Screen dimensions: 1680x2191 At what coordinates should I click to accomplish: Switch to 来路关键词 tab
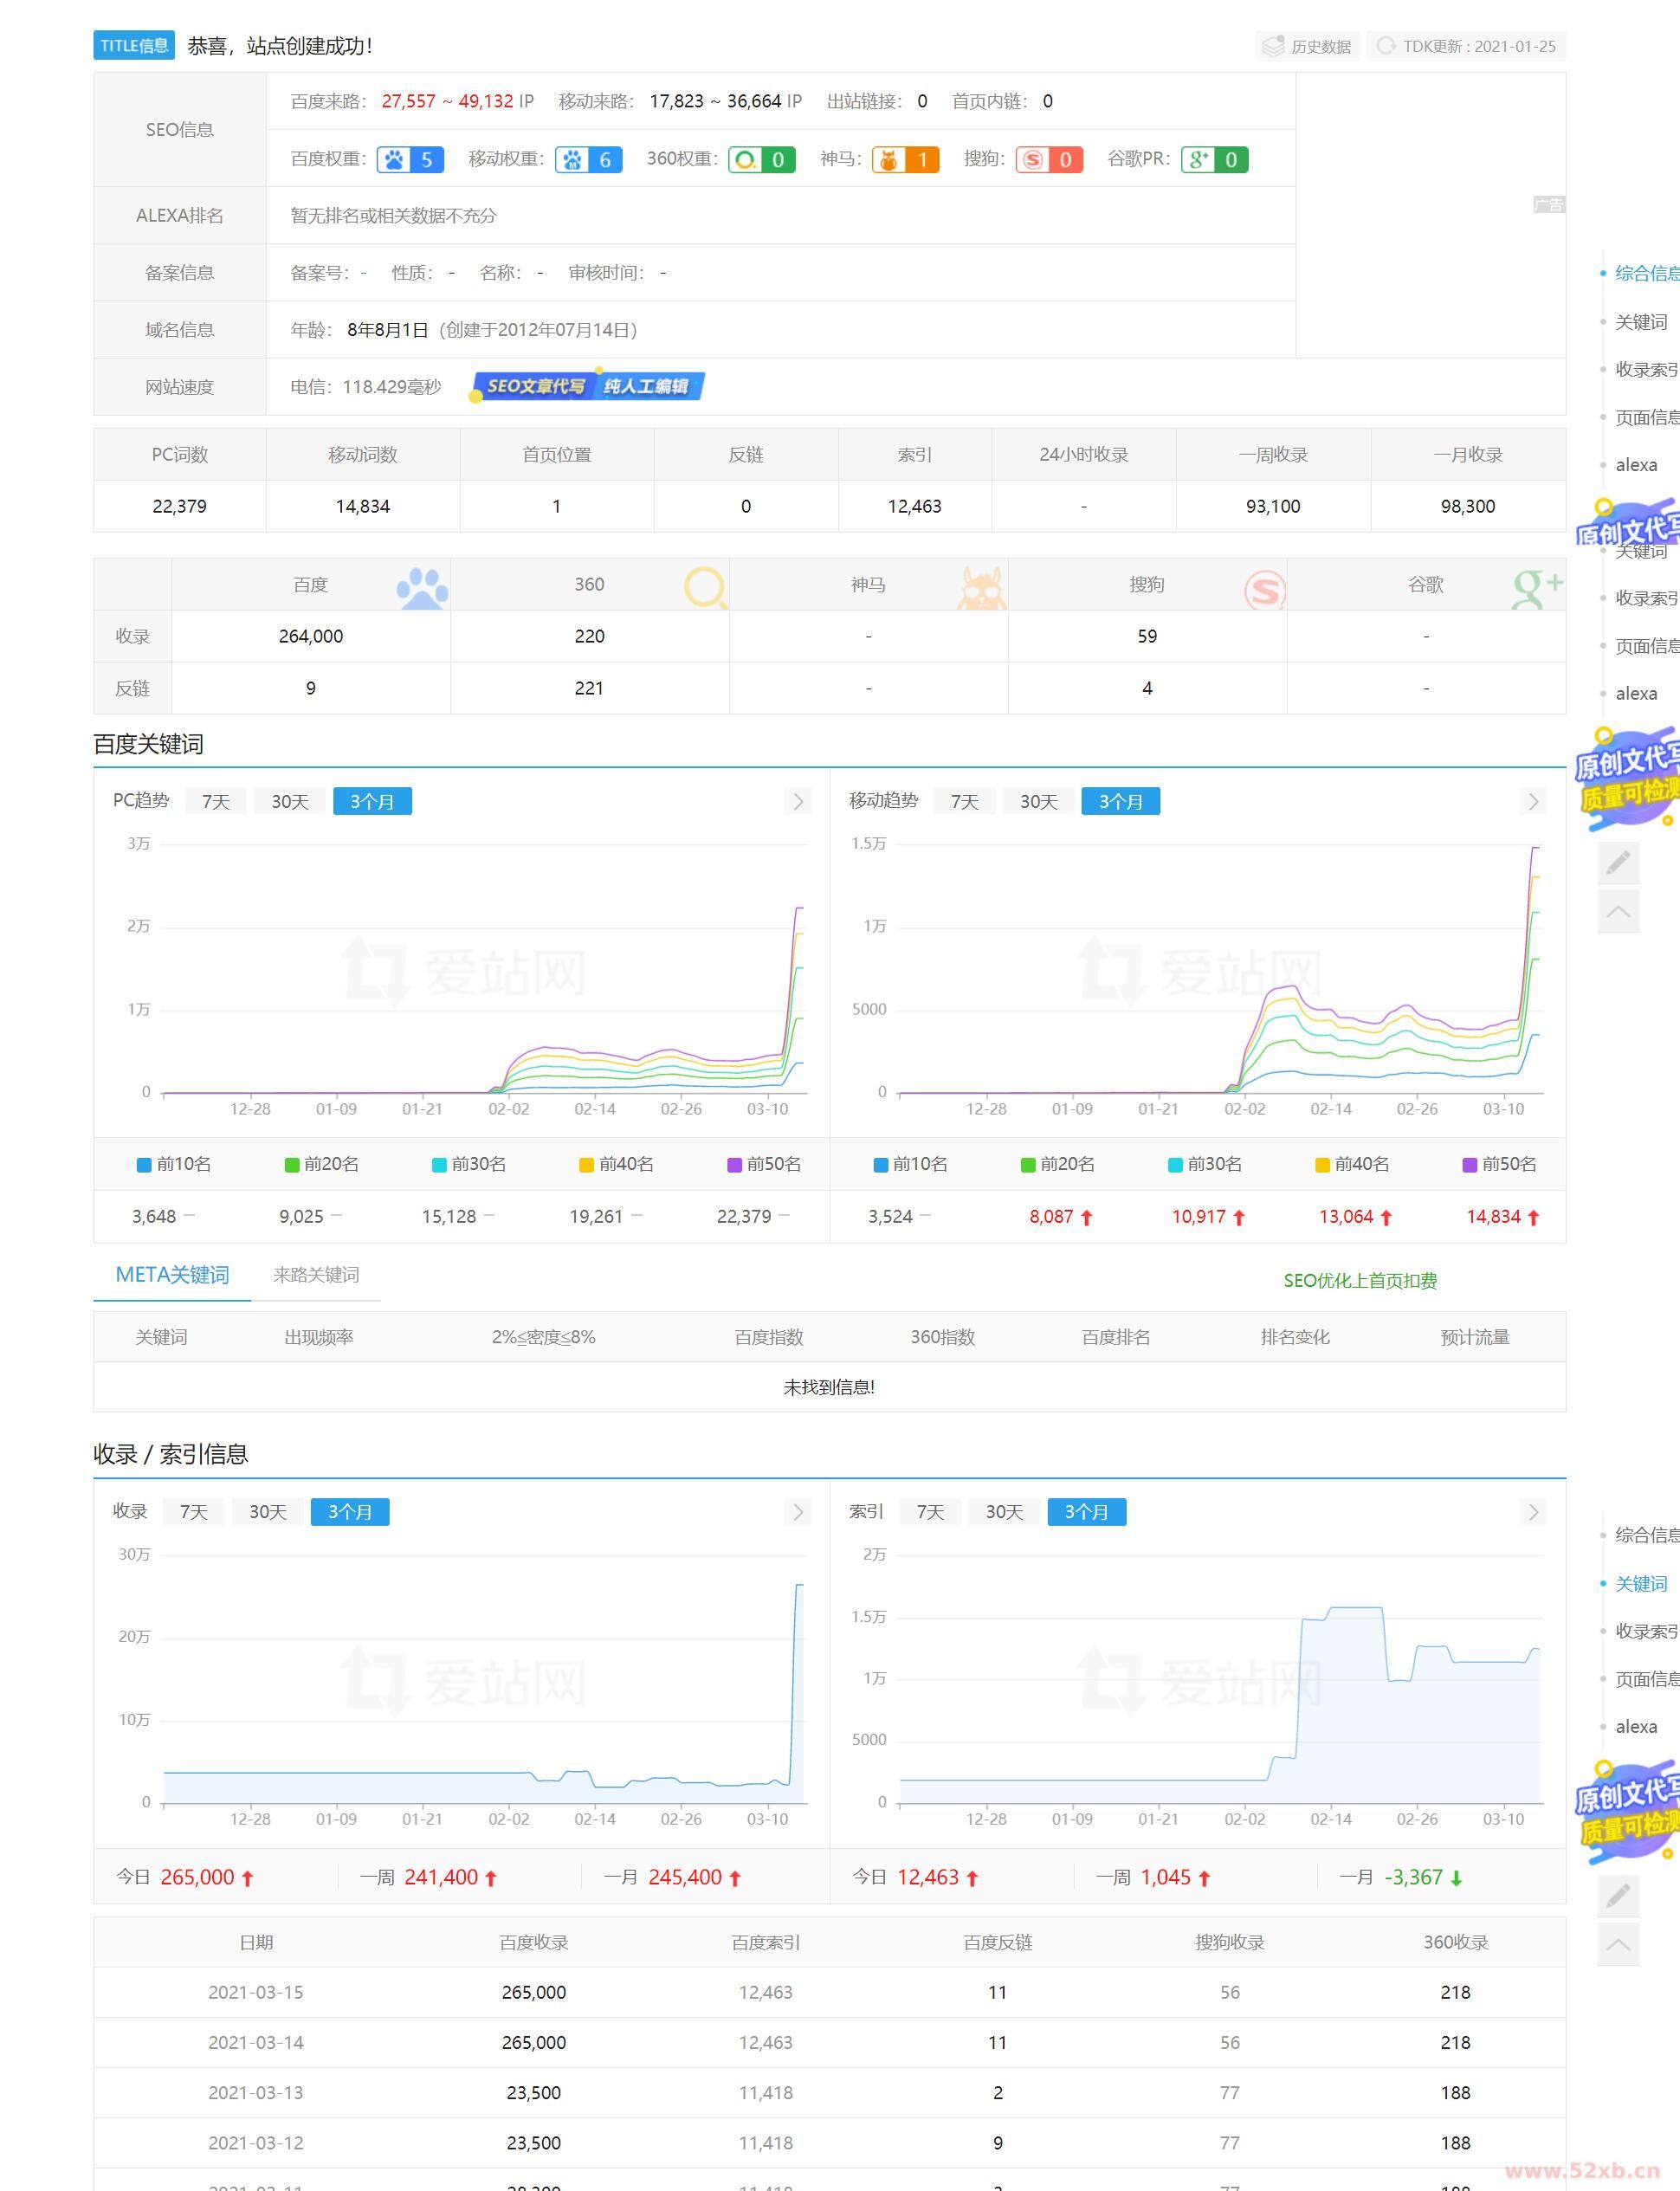click(x=316, y=1275)
